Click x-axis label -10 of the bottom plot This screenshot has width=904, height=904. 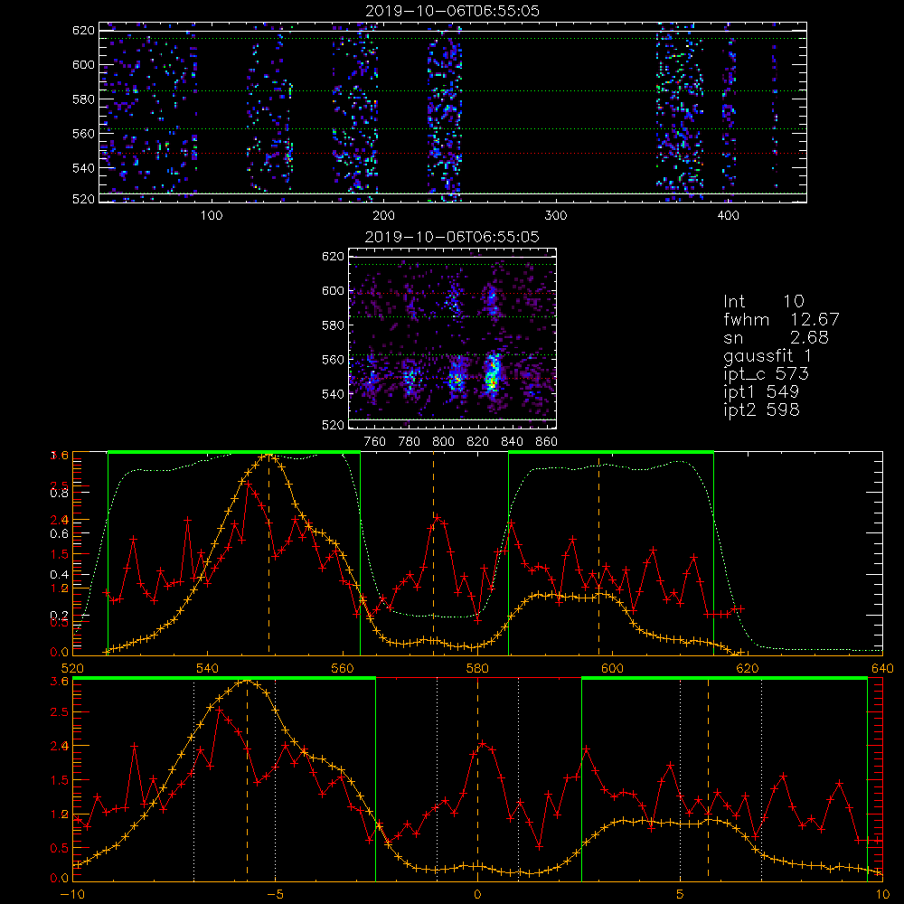click(x=72, y=895)
